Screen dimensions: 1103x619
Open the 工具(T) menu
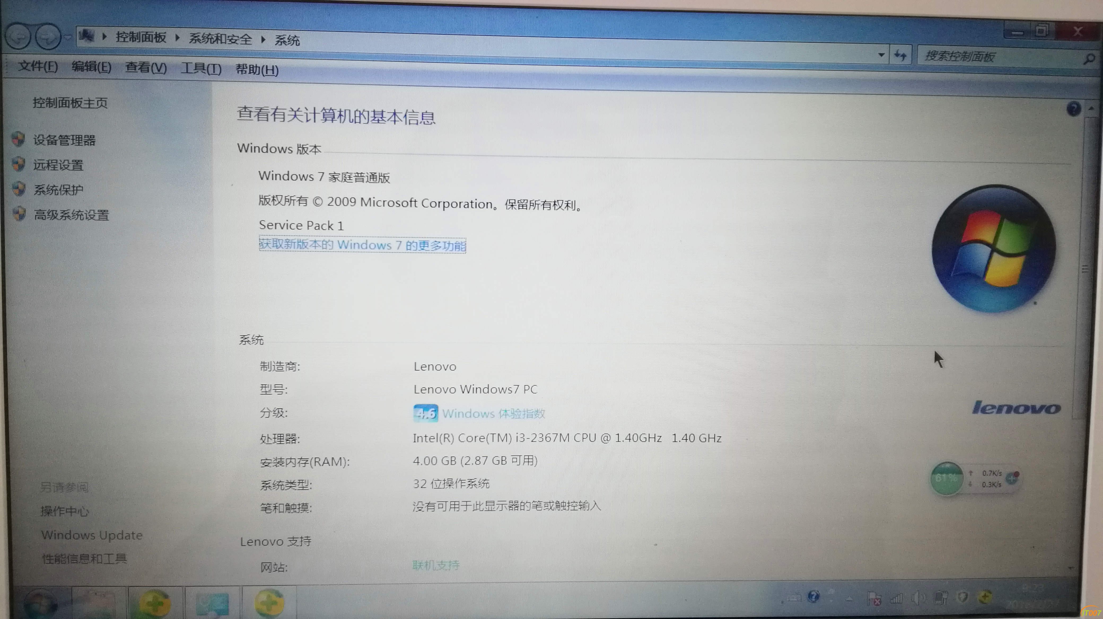(x=201, y=68)
